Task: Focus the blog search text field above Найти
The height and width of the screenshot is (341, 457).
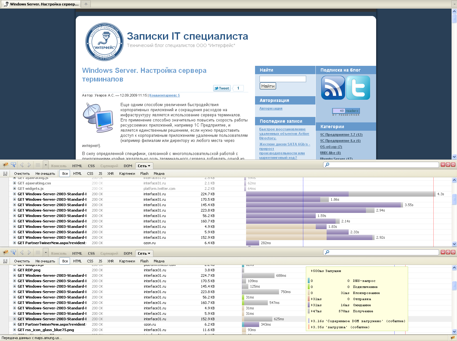Action: 283,79
